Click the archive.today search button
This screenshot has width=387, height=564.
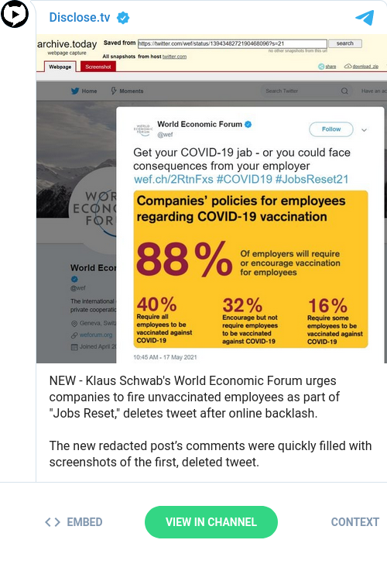tap(345, 43)
